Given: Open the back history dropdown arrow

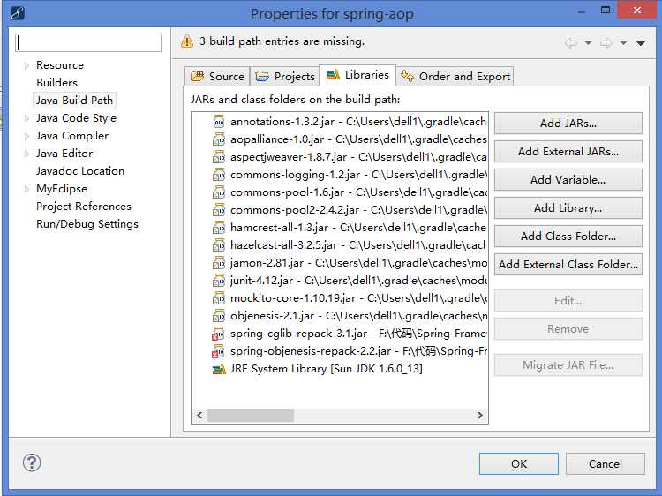Looking at the screenshot, I should pyautogui.click(x=588, y=43).
